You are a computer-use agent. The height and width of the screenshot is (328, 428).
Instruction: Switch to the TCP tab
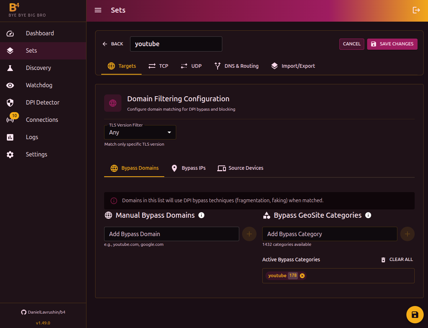tap(159, 66)
